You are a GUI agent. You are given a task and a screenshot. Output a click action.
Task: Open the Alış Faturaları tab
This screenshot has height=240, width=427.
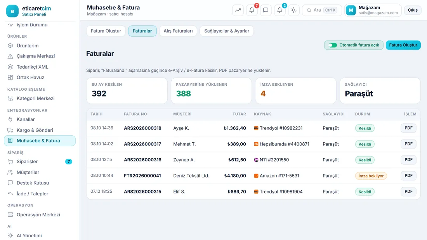(x=178, y=31)
